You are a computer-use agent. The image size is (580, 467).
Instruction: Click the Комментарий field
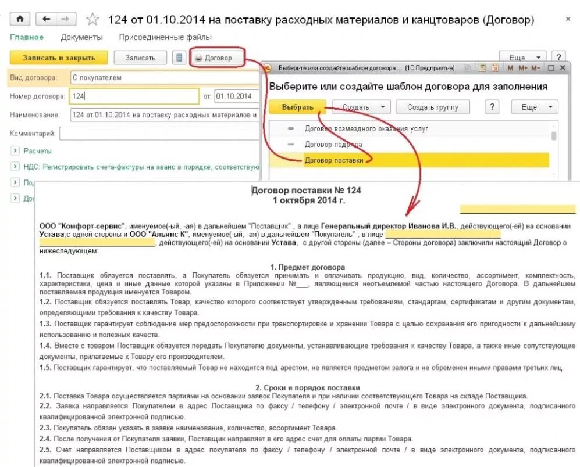coord(159,134)
